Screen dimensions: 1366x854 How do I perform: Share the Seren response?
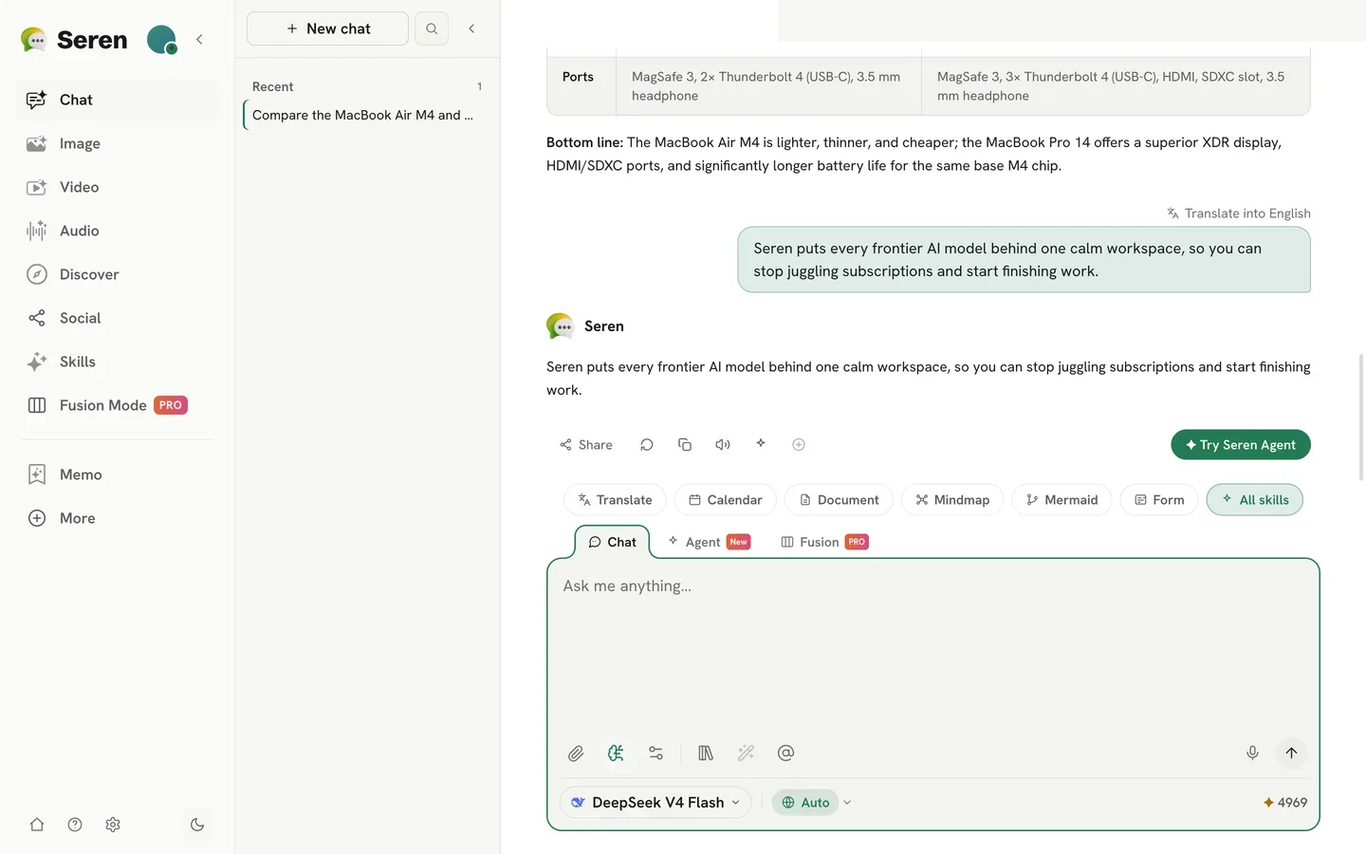click(x=585, y=445)
